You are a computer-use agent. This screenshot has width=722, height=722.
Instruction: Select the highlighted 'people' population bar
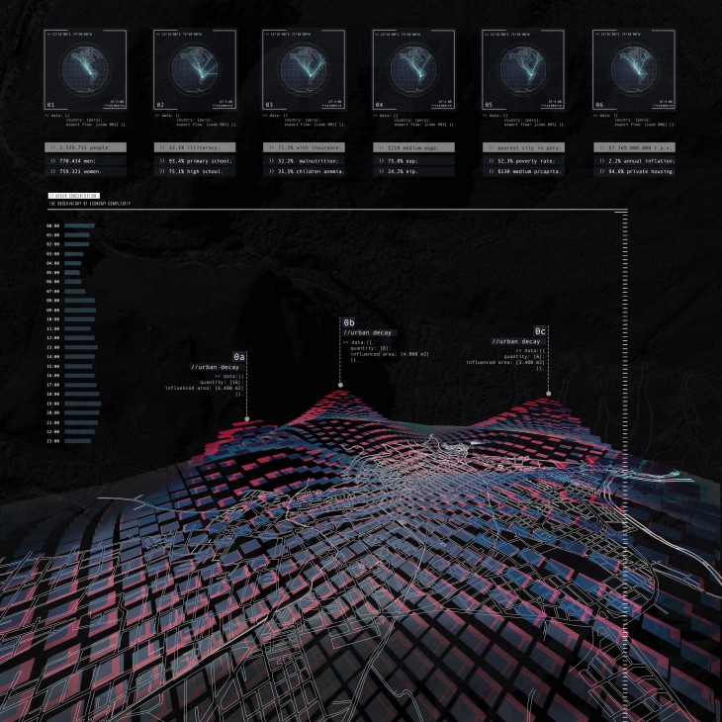[x=86, y=147]
